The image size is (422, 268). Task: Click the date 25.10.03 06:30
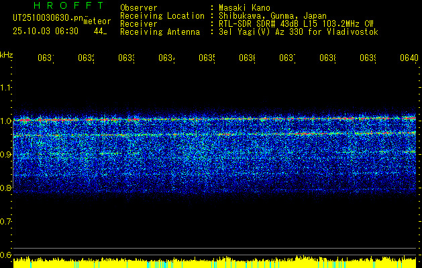click(x=46, y=31)
